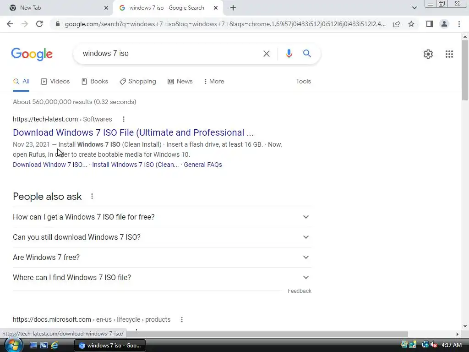Viewport: 469px width, 352px height.
Task: Go back with the browser back arrow
Action: pyautogui.click(x=10, y=24)
